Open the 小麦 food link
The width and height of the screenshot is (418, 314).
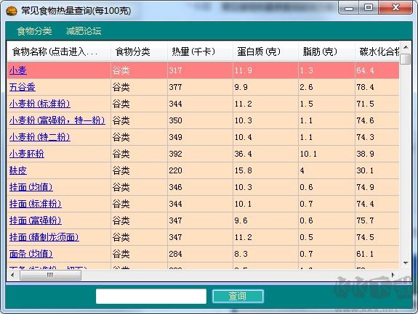(x=18, y=70)
